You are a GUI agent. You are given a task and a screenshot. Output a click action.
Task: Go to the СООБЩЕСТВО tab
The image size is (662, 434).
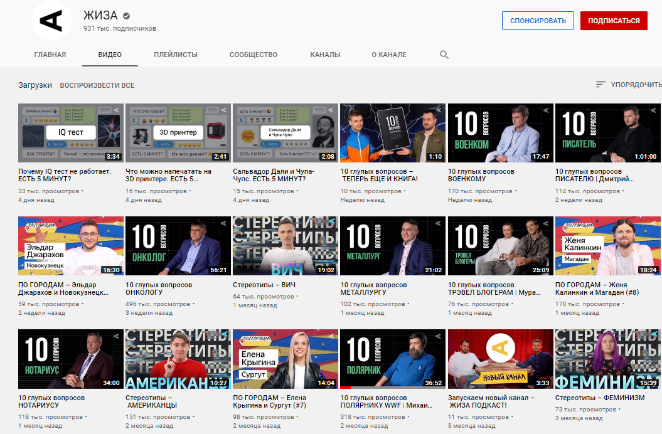[x=254, y=55]
